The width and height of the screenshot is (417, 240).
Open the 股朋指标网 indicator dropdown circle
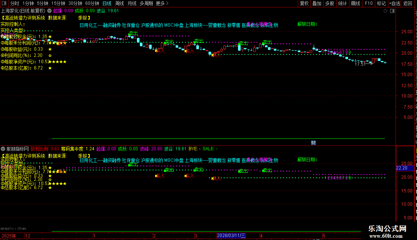click(x=3, y=149)
